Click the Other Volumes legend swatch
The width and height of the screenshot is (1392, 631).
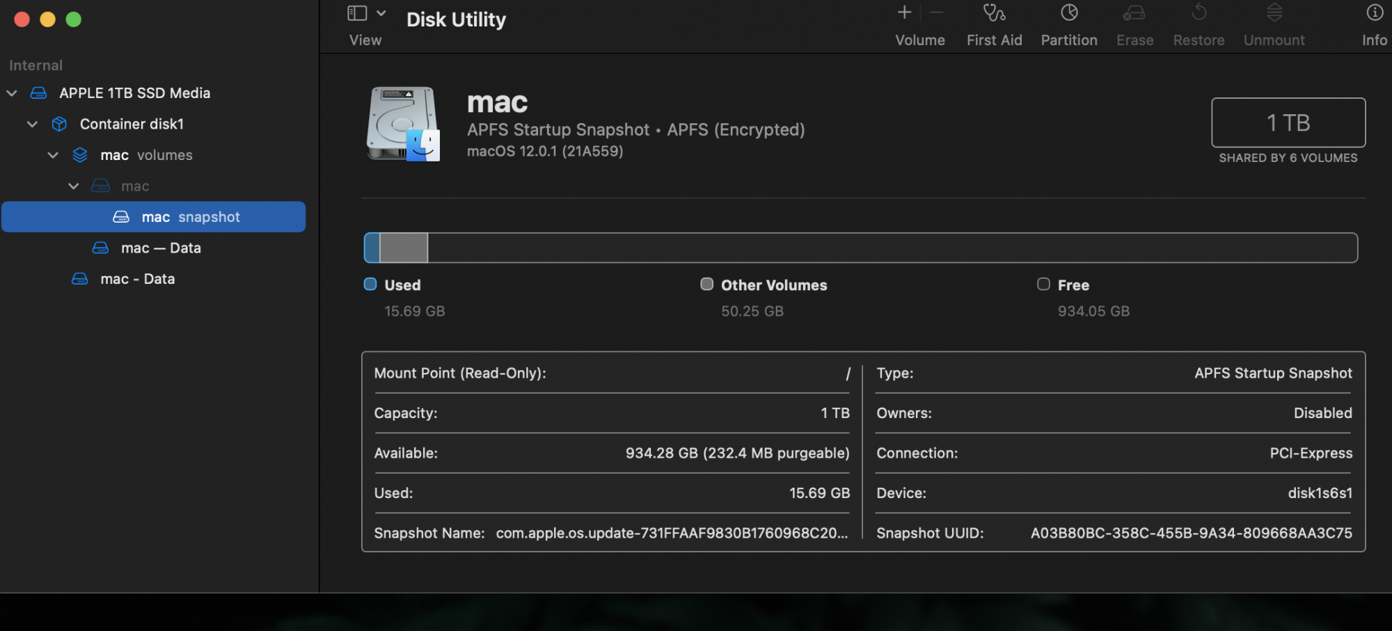707,284
